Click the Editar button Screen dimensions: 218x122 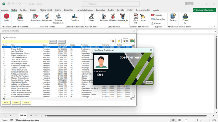(x=16, y=103)
